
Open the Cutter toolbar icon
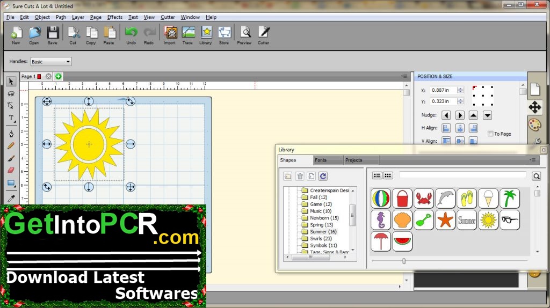click(263, 35)
